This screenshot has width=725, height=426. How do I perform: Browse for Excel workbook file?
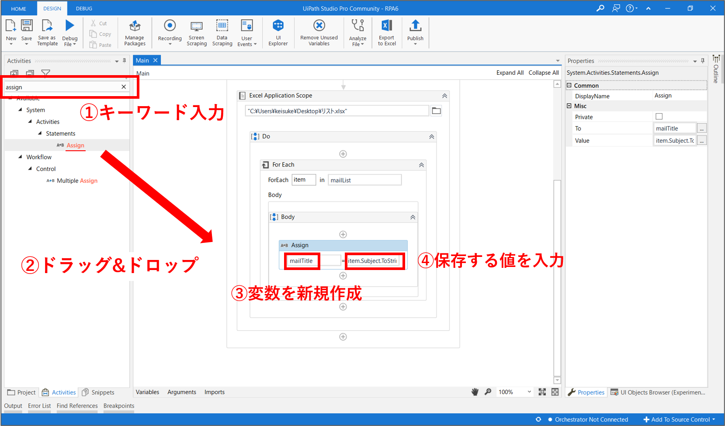click(x=436, y=111)
